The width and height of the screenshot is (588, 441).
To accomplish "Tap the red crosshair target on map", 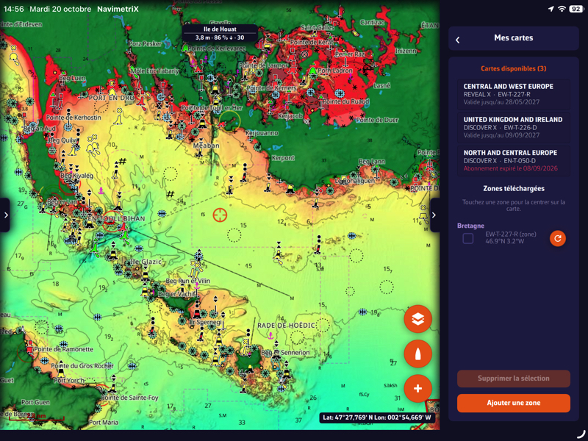I will pyautogui.click(x=220, y=215).
